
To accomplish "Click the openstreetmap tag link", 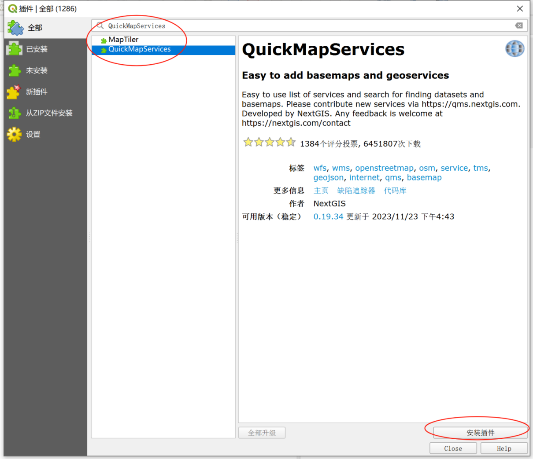I will click(x=384, y=168).
